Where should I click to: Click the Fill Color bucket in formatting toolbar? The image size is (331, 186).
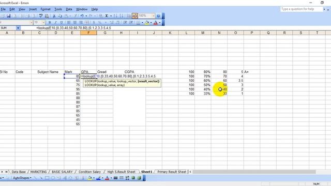pos(147,23)
